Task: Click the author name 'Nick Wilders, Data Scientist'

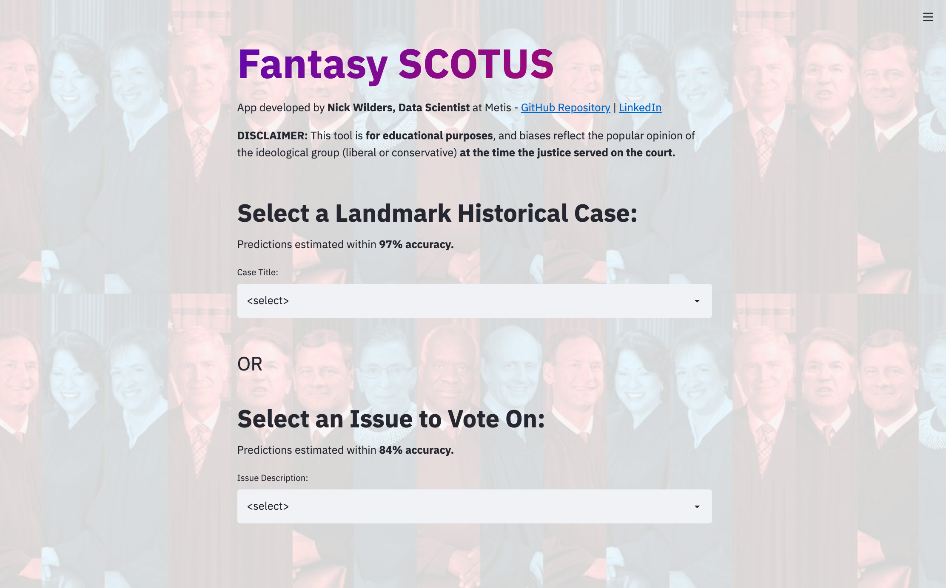Action: [x=398, y=108]
